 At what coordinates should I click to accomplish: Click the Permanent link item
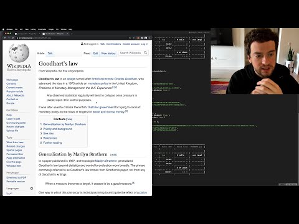(x=14, y=154)
